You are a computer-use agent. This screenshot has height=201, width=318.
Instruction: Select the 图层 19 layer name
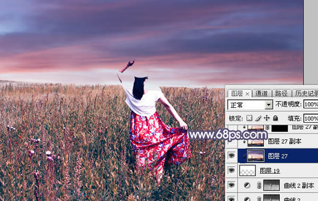point(270,171)
